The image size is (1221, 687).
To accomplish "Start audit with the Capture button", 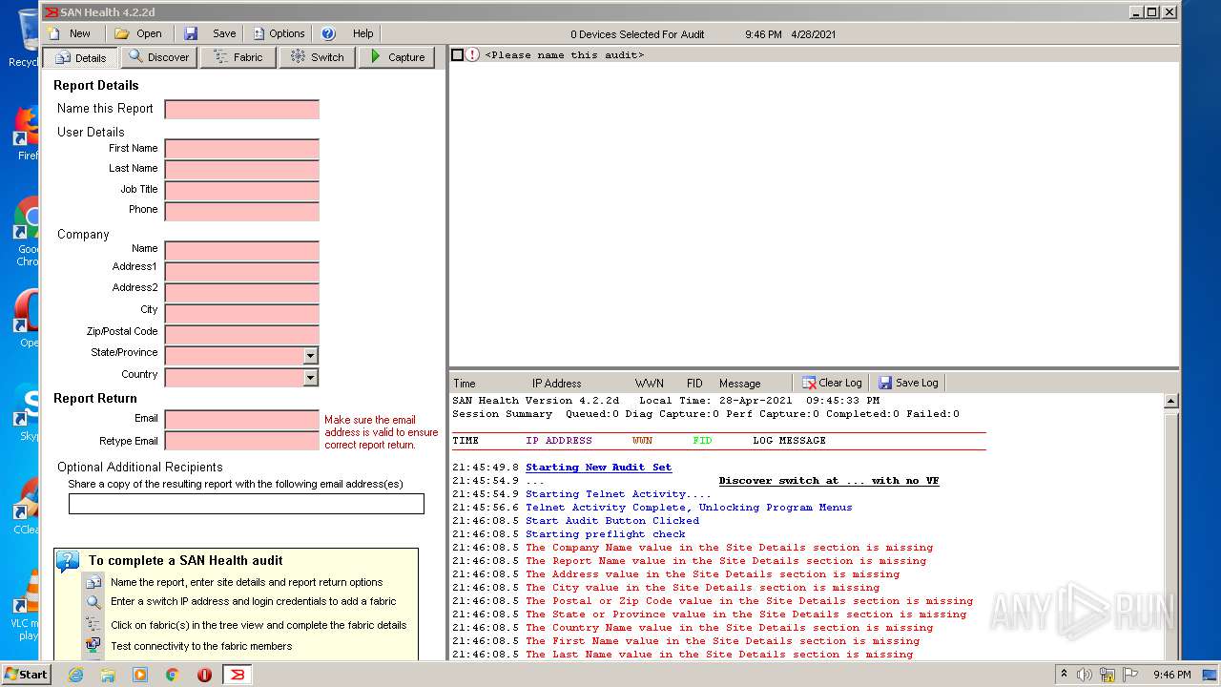I will pos(397,57).
